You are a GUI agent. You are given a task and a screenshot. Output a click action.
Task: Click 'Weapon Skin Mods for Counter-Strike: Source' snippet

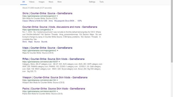43,82
